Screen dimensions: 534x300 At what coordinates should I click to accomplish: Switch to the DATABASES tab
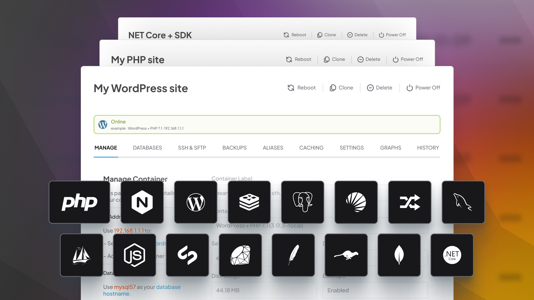(147, 148)
